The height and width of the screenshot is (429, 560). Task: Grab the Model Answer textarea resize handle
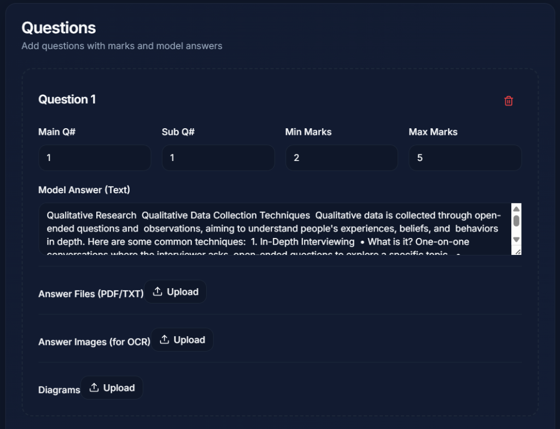tap(517, 251)
